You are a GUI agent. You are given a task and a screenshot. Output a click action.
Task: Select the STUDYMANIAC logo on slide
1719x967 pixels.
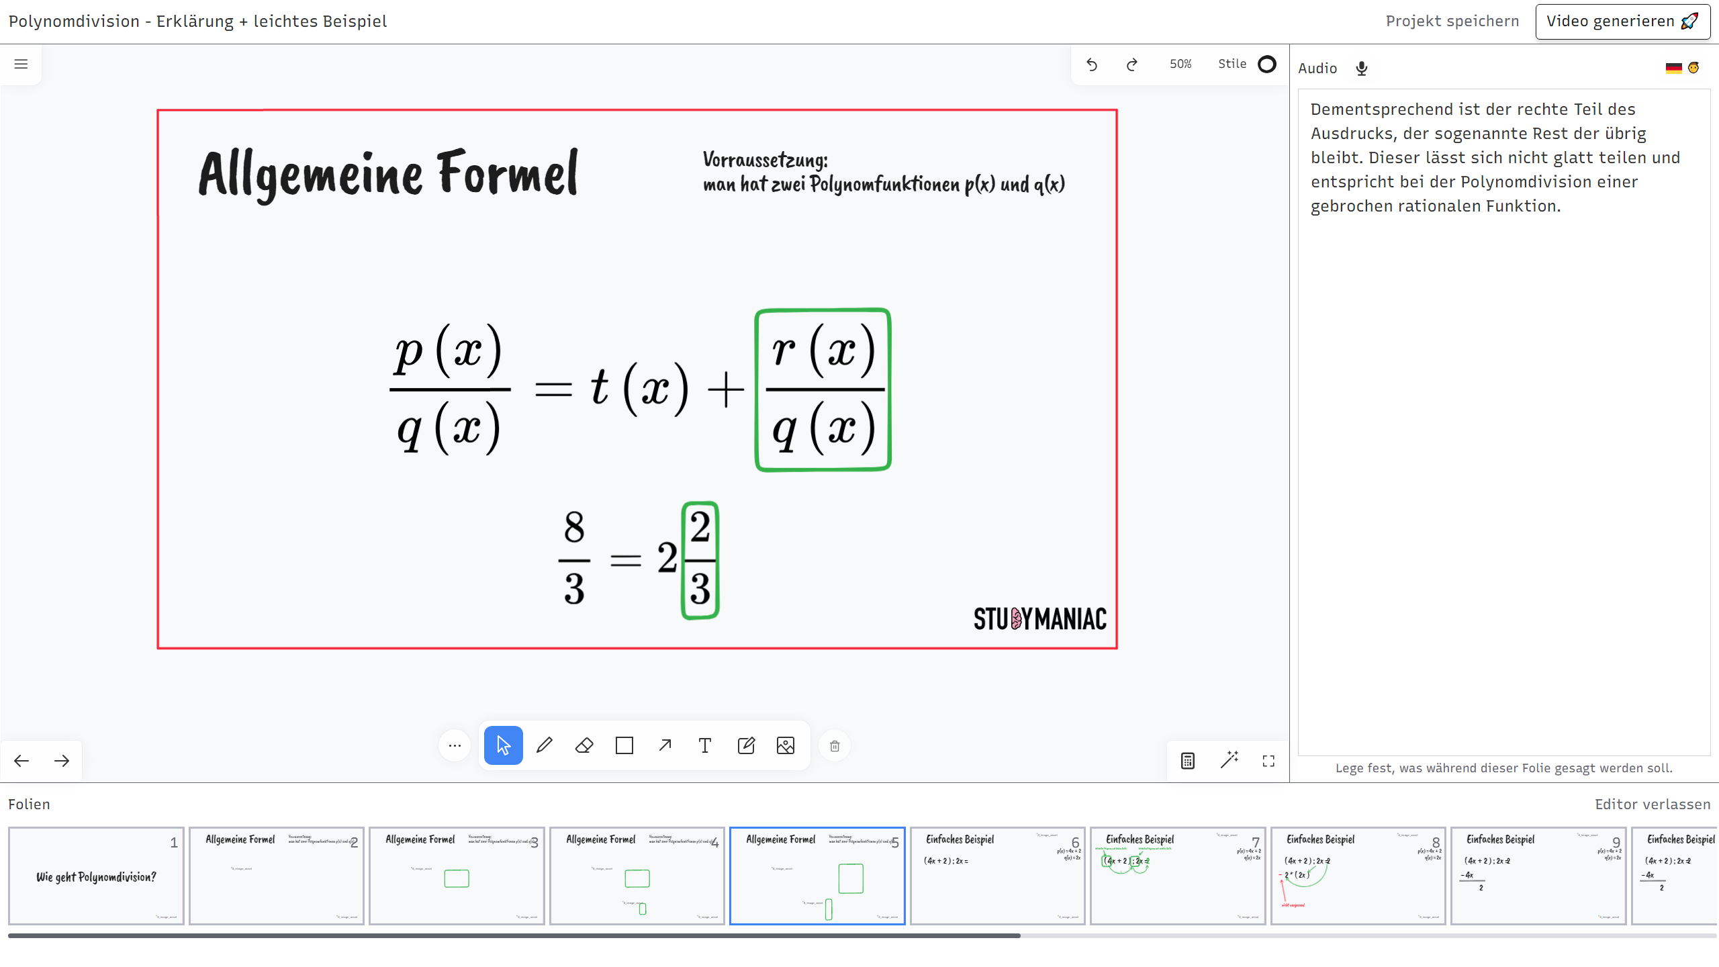1039,618
